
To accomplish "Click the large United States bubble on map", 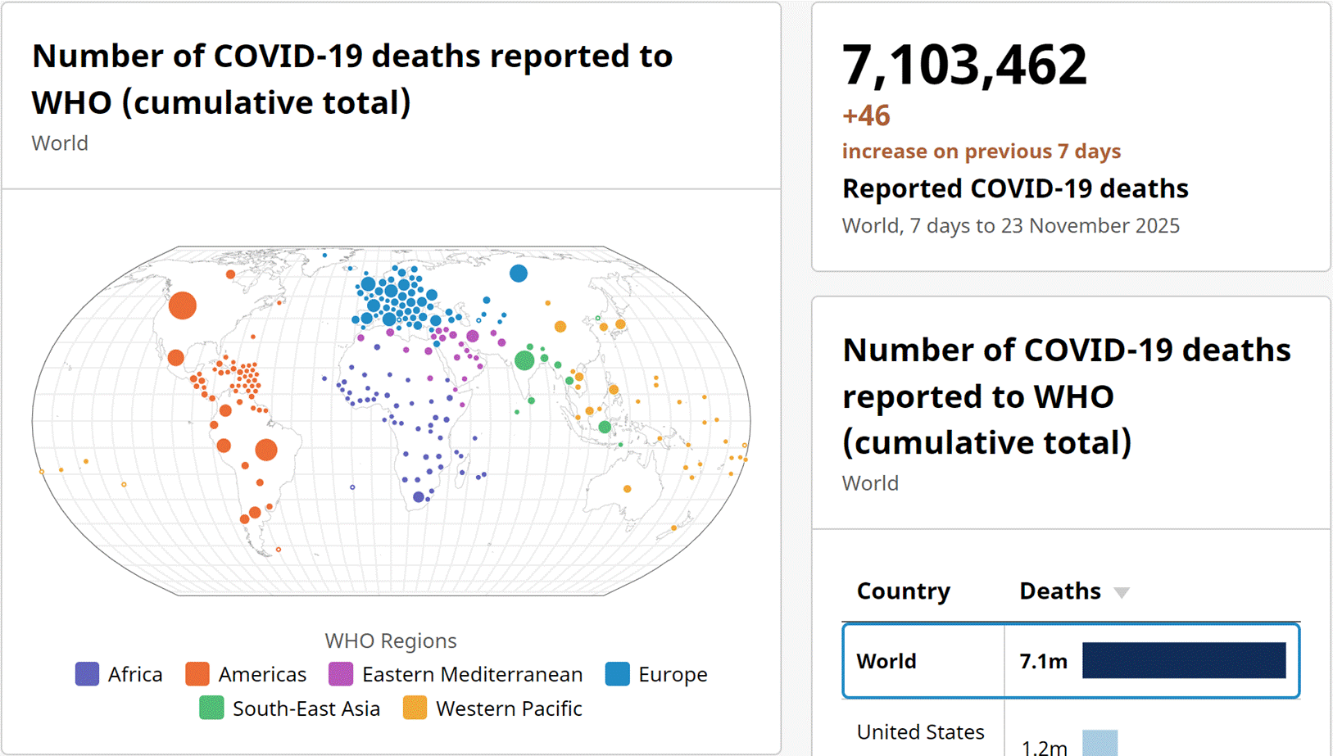I will (183, 305).
